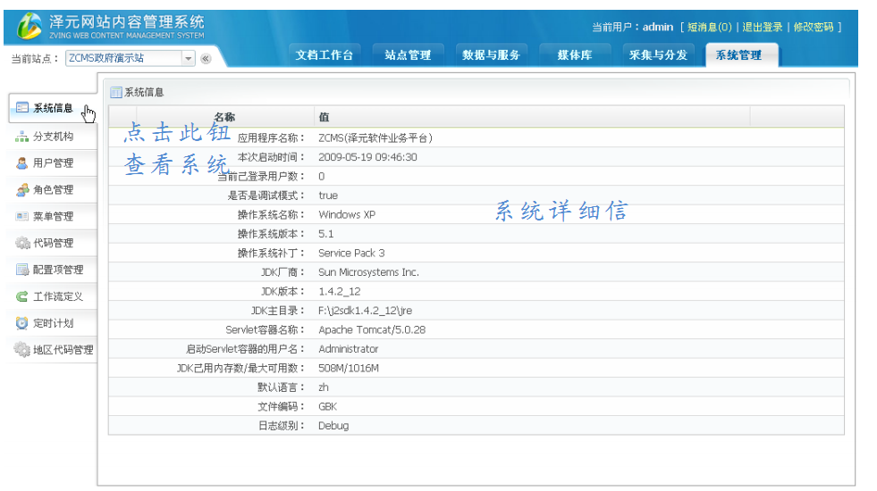Image resolution: width=877 pixels, height=491 pixels.
Task: Click the 退出登录 link
Action: 763,27
